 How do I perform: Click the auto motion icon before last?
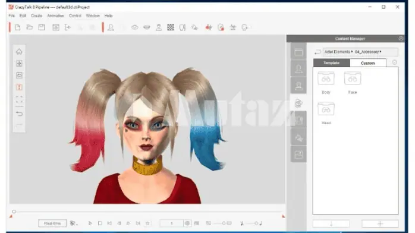[233, 27]
